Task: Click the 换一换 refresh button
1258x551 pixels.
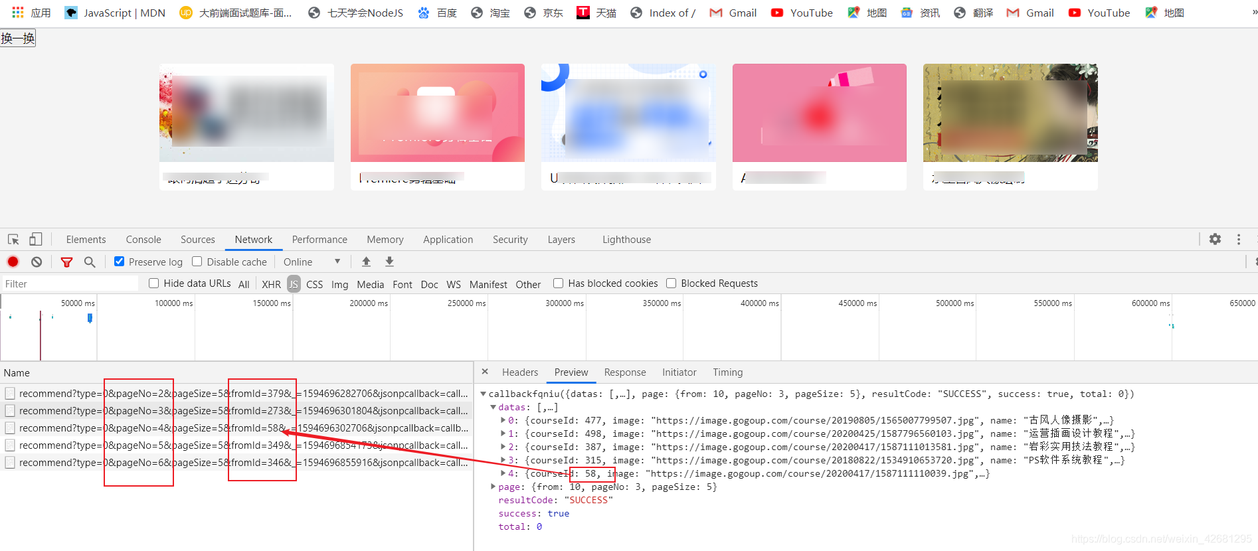Action: tap(18, 39)
